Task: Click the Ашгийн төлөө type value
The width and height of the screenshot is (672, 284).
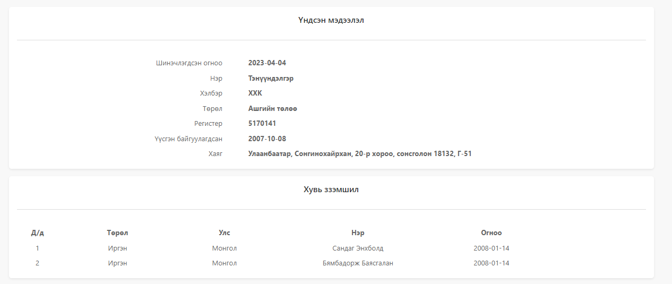Action: click(273, 108)
